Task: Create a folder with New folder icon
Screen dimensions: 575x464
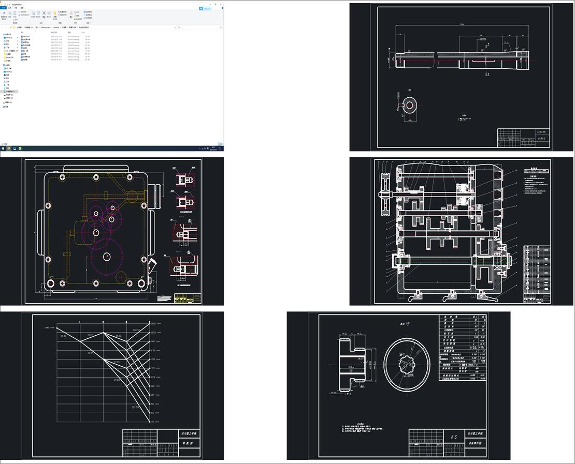Action: click(55, 13)
